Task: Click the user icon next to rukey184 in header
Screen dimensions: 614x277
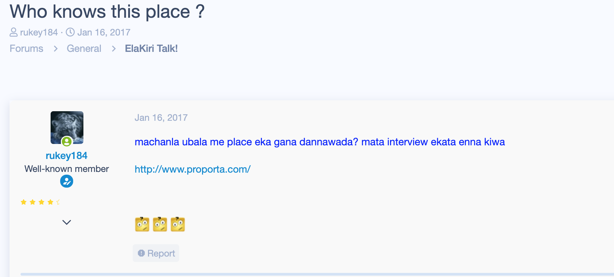Action: coord(13,32)
